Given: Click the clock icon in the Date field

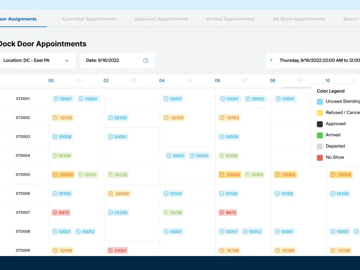Looking at the screenshot, I should 146,61.
